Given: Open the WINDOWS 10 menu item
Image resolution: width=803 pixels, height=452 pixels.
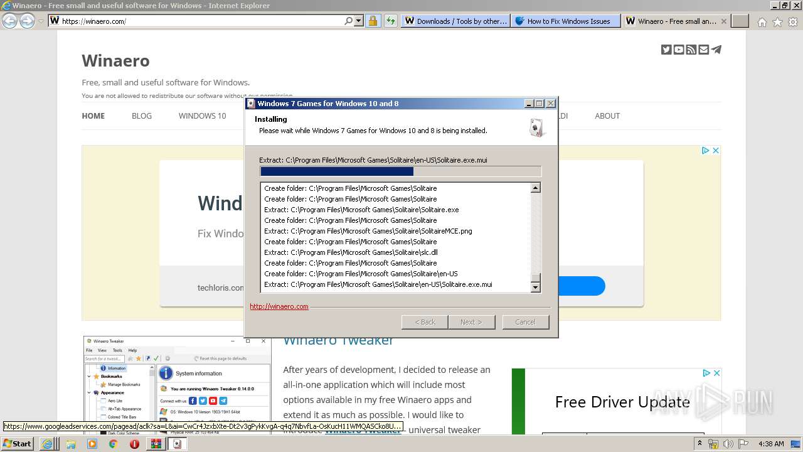Looking at the screenshot, I should coord(202,116).
